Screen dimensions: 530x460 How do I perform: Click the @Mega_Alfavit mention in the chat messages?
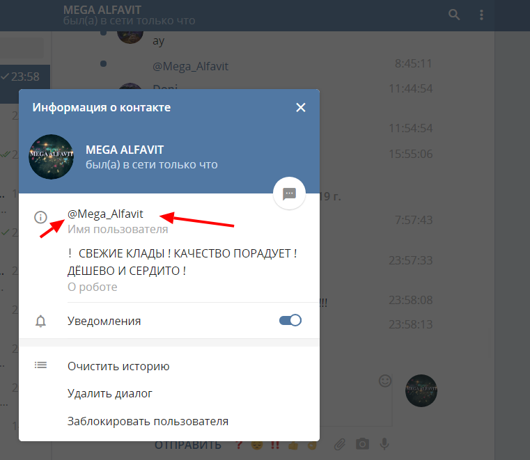(190, 66)
